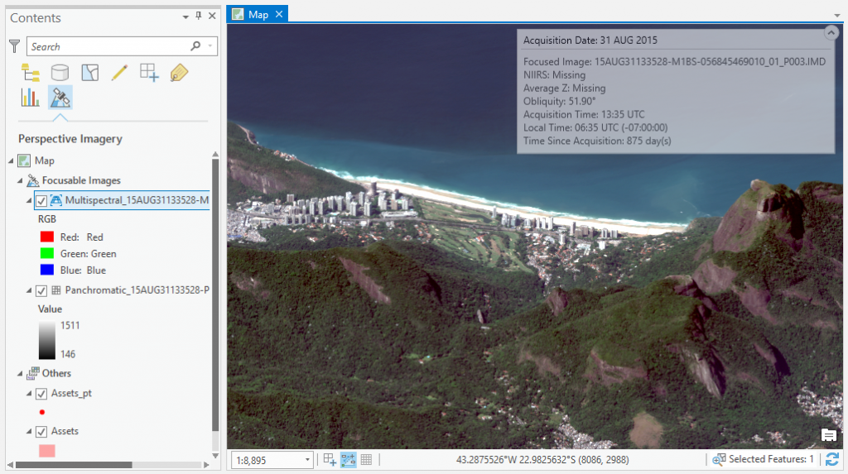Uncheck the Panchromatic layer visibility
This screenshot has height=474, width=848.
coord(41,291)
